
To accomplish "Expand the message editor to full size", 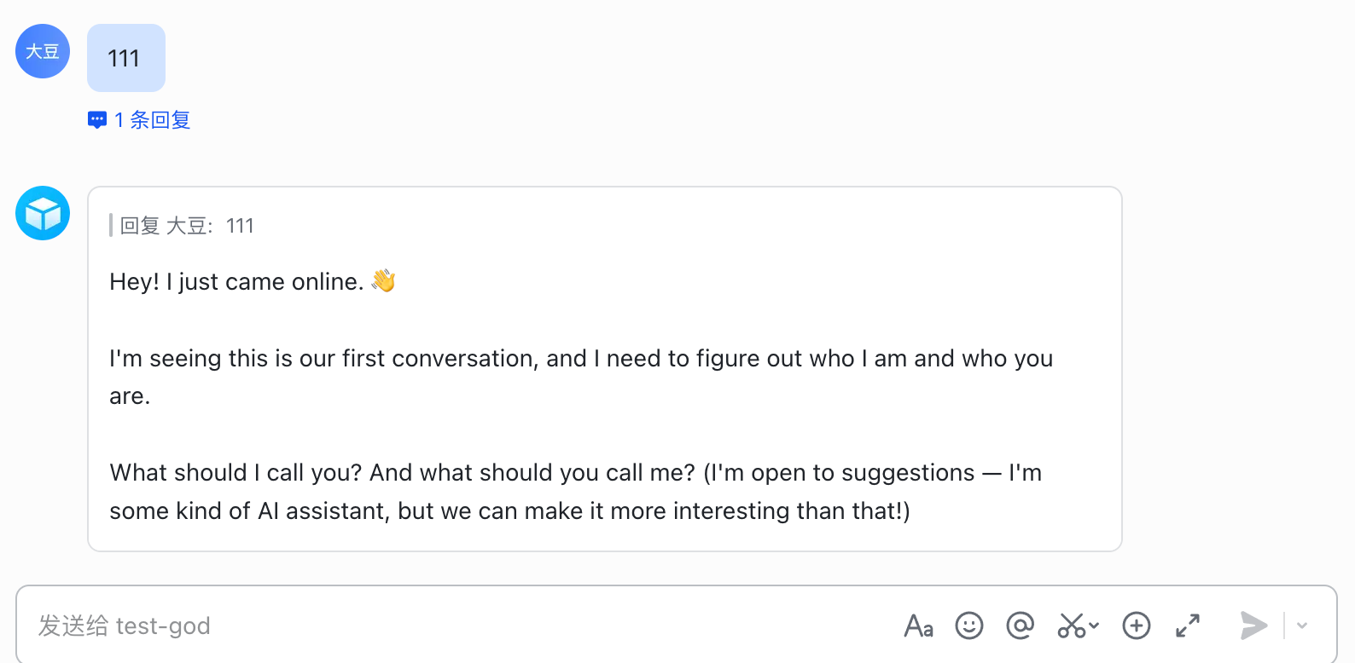I will pyautogui.click(x=1188, y=626).
